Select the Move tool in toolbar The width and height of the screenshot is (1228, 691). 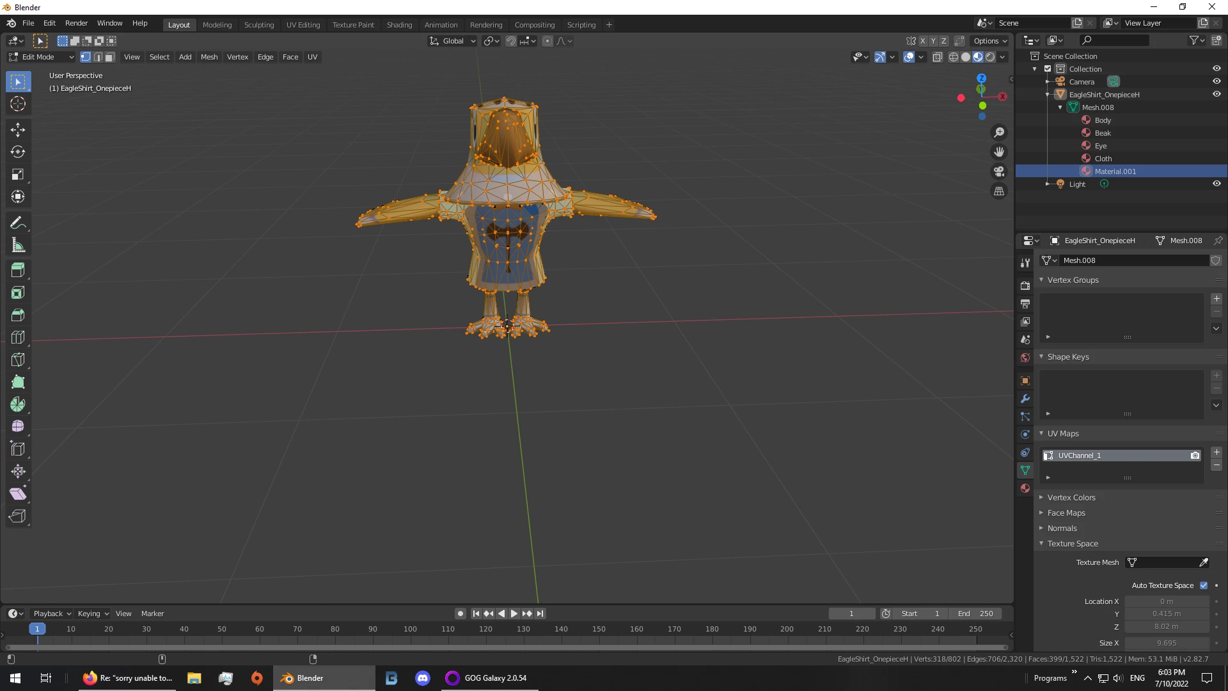click(17, 130)
